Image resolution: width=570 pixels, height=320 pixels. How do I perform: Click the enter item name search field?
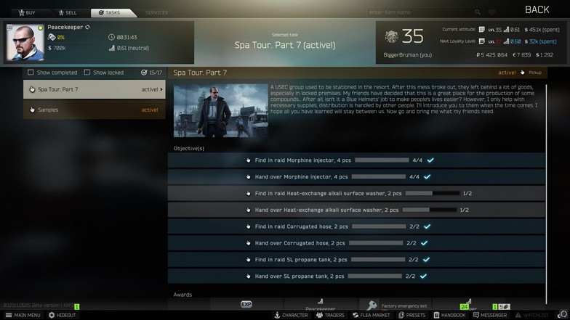420,12
